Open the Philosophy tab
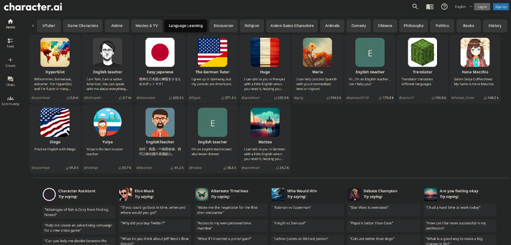The image size is (511, 245). click(x=414, y=26)
